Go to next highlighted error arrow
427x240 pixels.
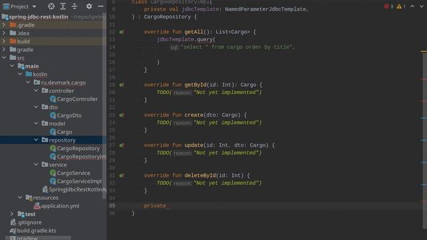click(421, 6)
